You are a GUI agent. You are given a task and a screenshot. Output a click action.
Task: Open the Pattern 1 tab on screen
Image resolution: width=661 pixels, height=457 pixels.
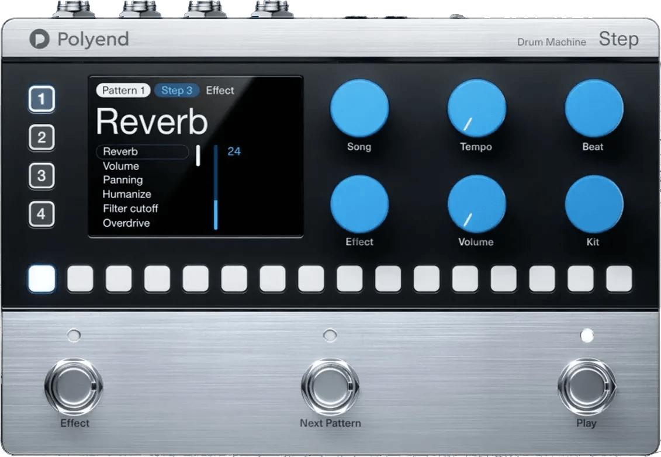[123, 91]
